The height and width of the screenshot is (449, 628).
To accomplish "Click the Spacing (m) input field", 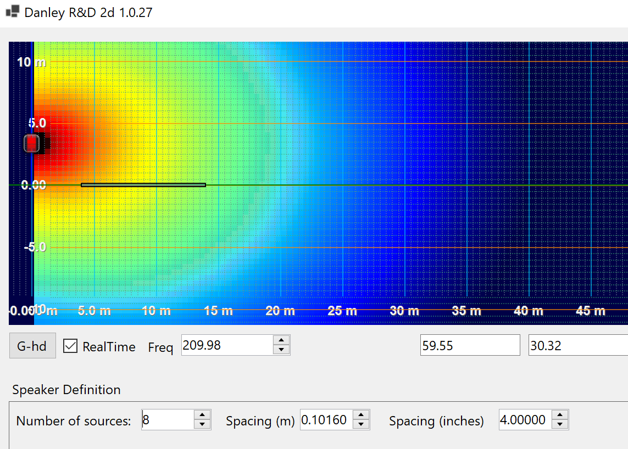I will point(326,420).
